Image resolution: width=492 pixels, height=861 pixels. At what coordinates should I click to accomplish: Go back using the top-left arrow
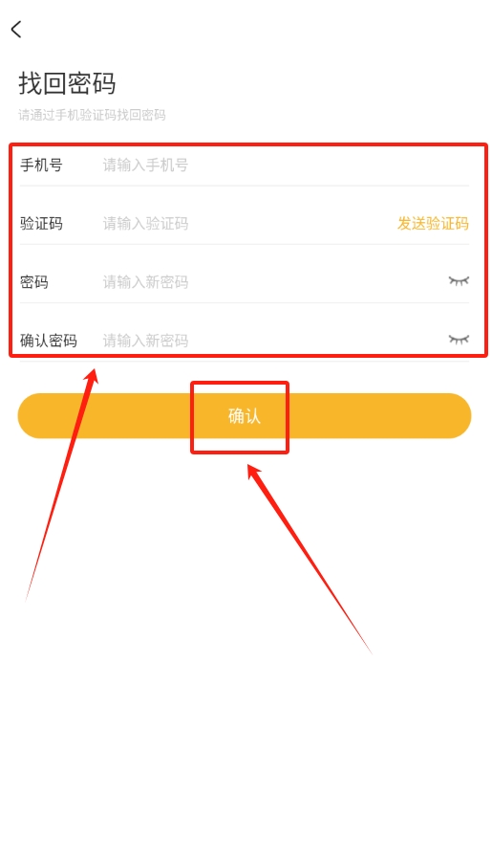coord(16,29)
